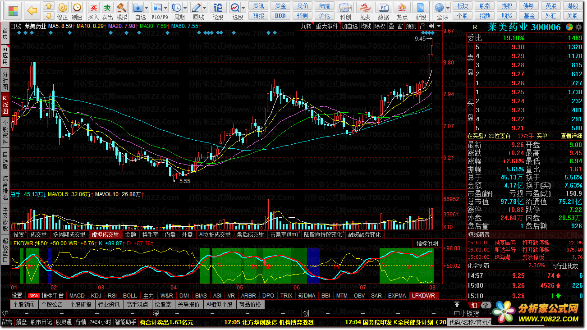The height and width of the screenshot is (330, 587).
Task: Click the 修正 correction icon
Action: 63,8
